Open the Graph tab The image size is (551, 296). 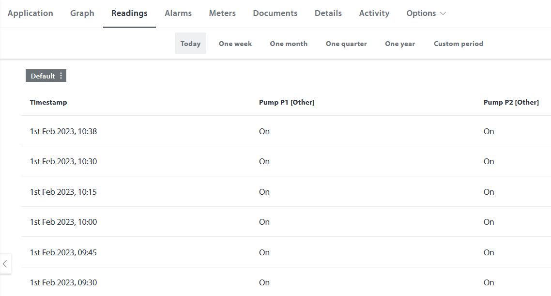tap(82, 14)
